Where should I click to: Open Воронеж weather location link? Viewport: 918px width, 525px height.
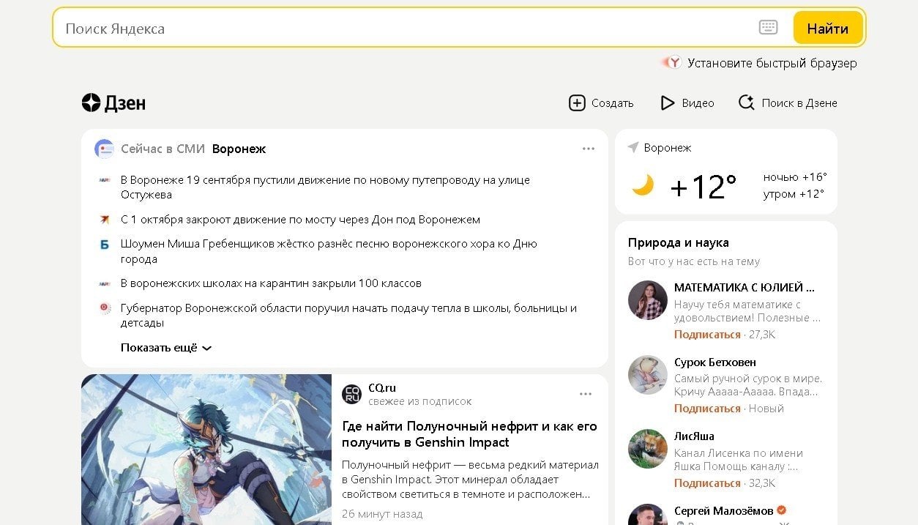(x=667, y=147)
